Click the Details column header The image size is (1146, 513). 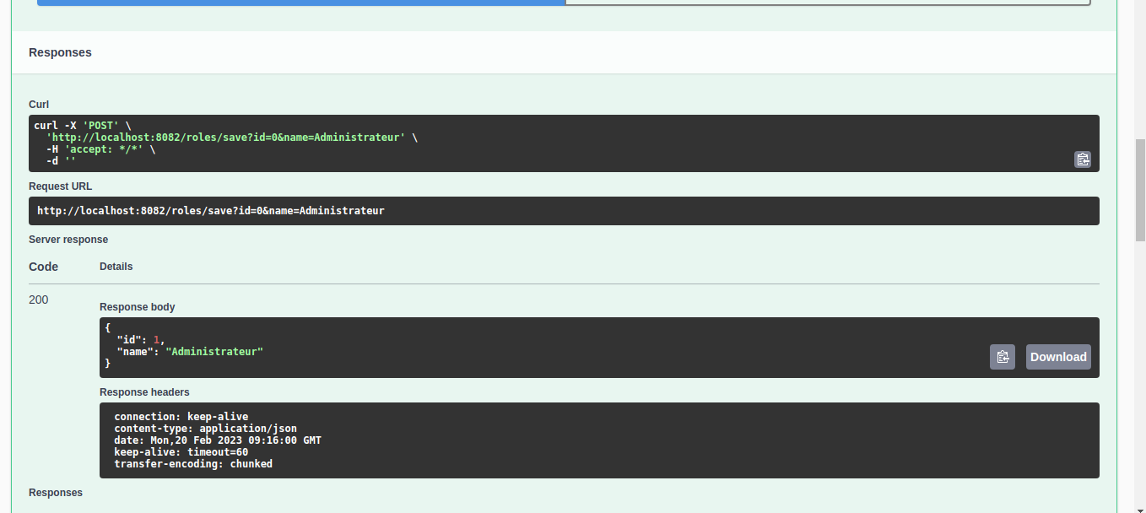(x=116, y=266)
